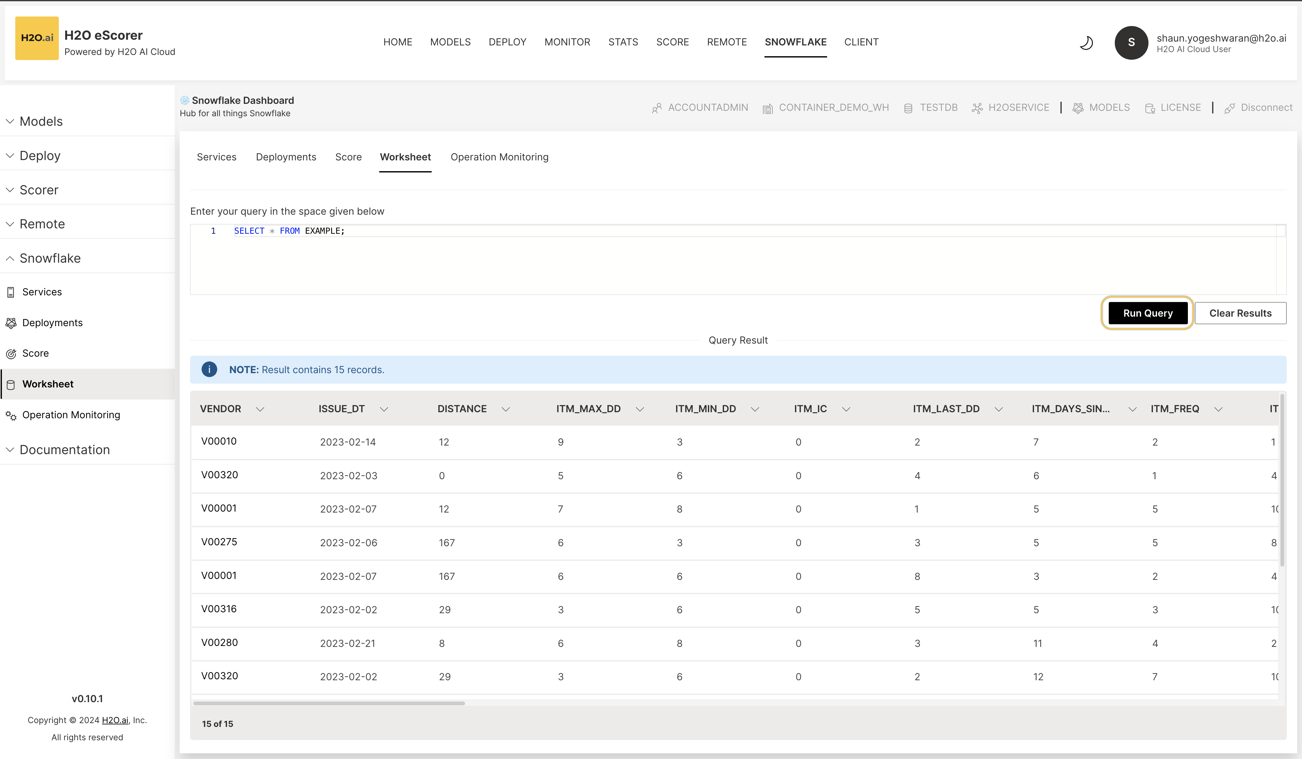Click MODELS icon in Snowflake header bar
The image size is (1302, 759).
[x=1078, y=108]
